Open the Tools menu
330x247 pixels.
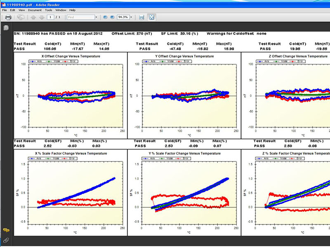coord(48,10)
